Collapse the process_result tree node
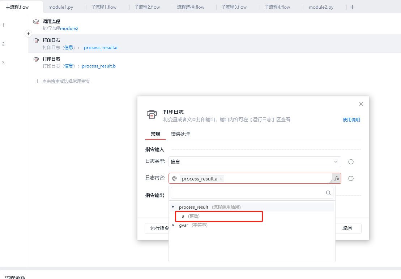The width and height of the screenshot is (401, 279). click(x=173, y=207)
